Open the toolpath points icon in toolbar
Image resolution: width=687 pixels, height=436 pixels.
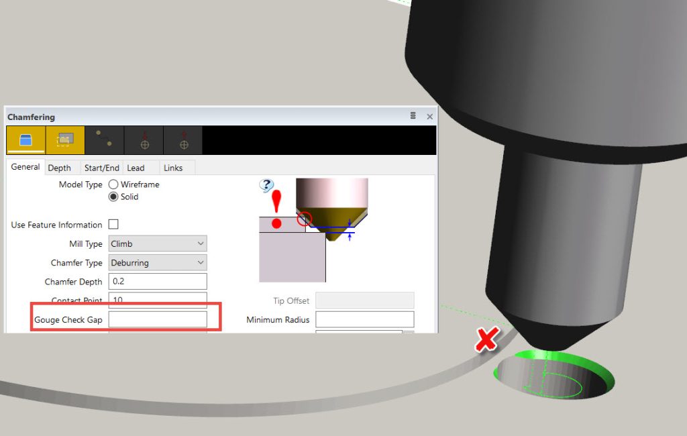pos(104,140)
